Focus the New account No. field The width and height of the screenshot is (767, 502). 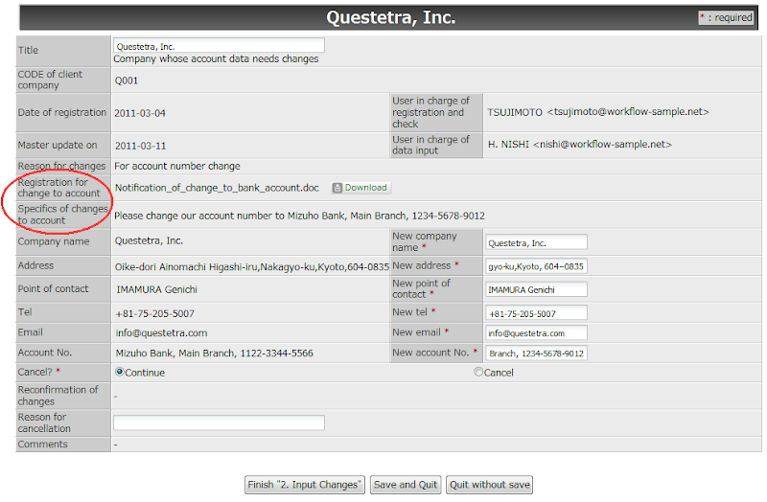pyautogui.click(x=536, y=354)
